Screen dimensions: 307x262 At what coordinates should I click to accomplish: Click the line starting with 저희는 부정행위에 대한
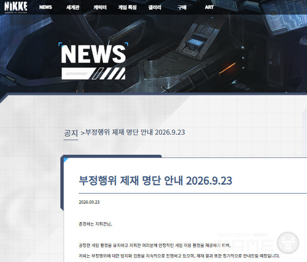pos(180,256)
